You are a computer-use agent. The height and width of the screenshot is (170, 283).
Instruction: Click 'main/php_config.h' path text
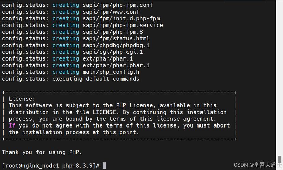[x=111, y=72]
